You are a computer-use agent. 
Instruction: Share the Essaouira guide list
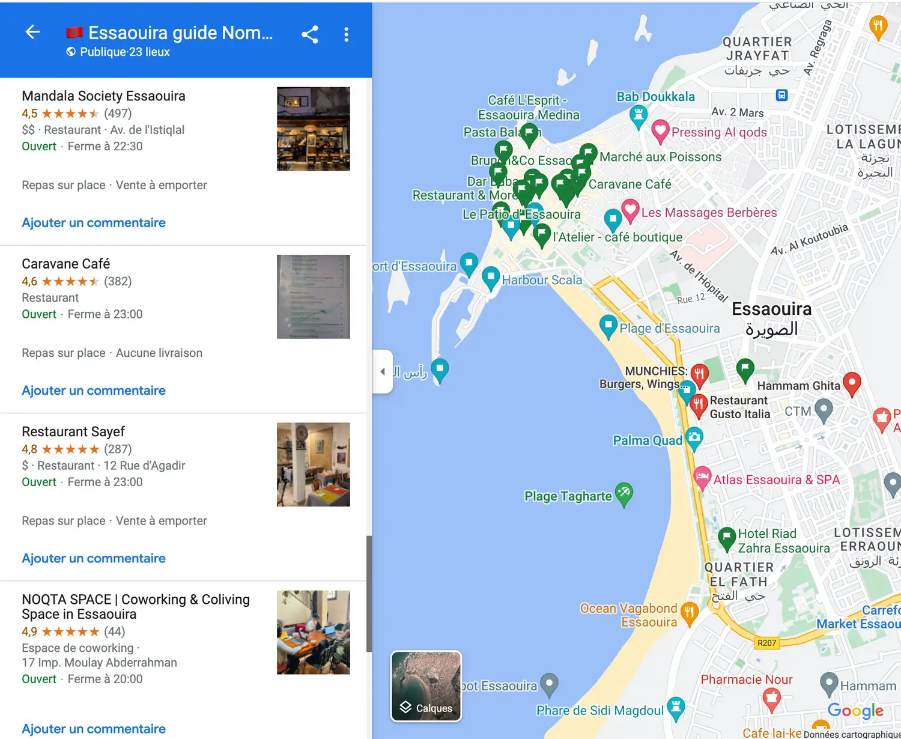310,34
